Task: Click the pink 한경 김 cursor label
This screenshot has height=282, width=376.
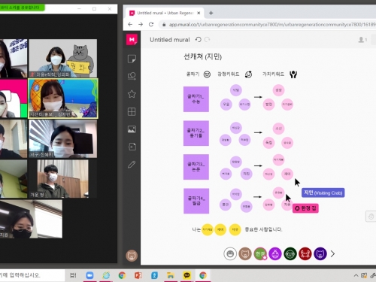Action: tap(305, 208)
